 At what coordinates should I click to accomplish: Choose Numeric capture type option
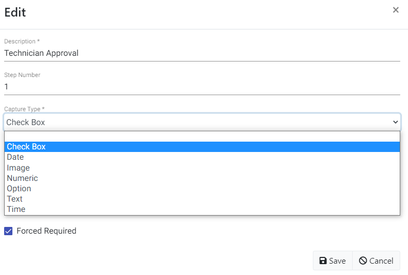pyautogui.click(x=22, y=178)
